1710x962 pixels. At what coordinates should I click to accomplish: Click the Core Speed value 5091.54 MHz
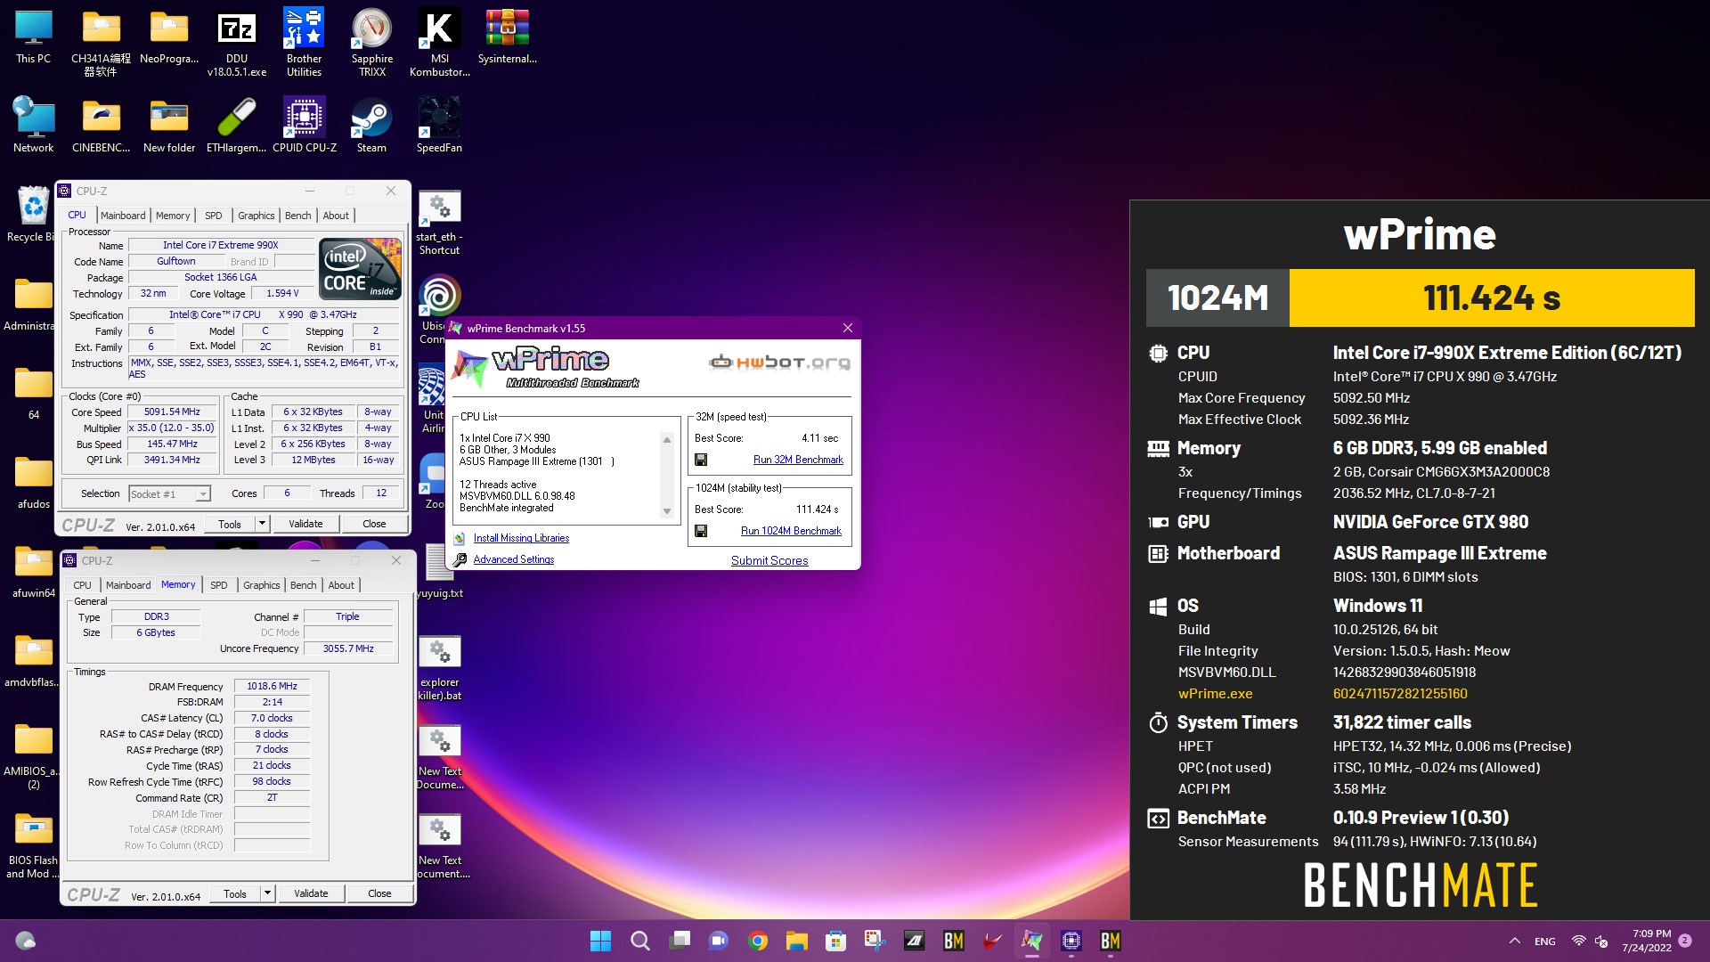tap(172, 412)
